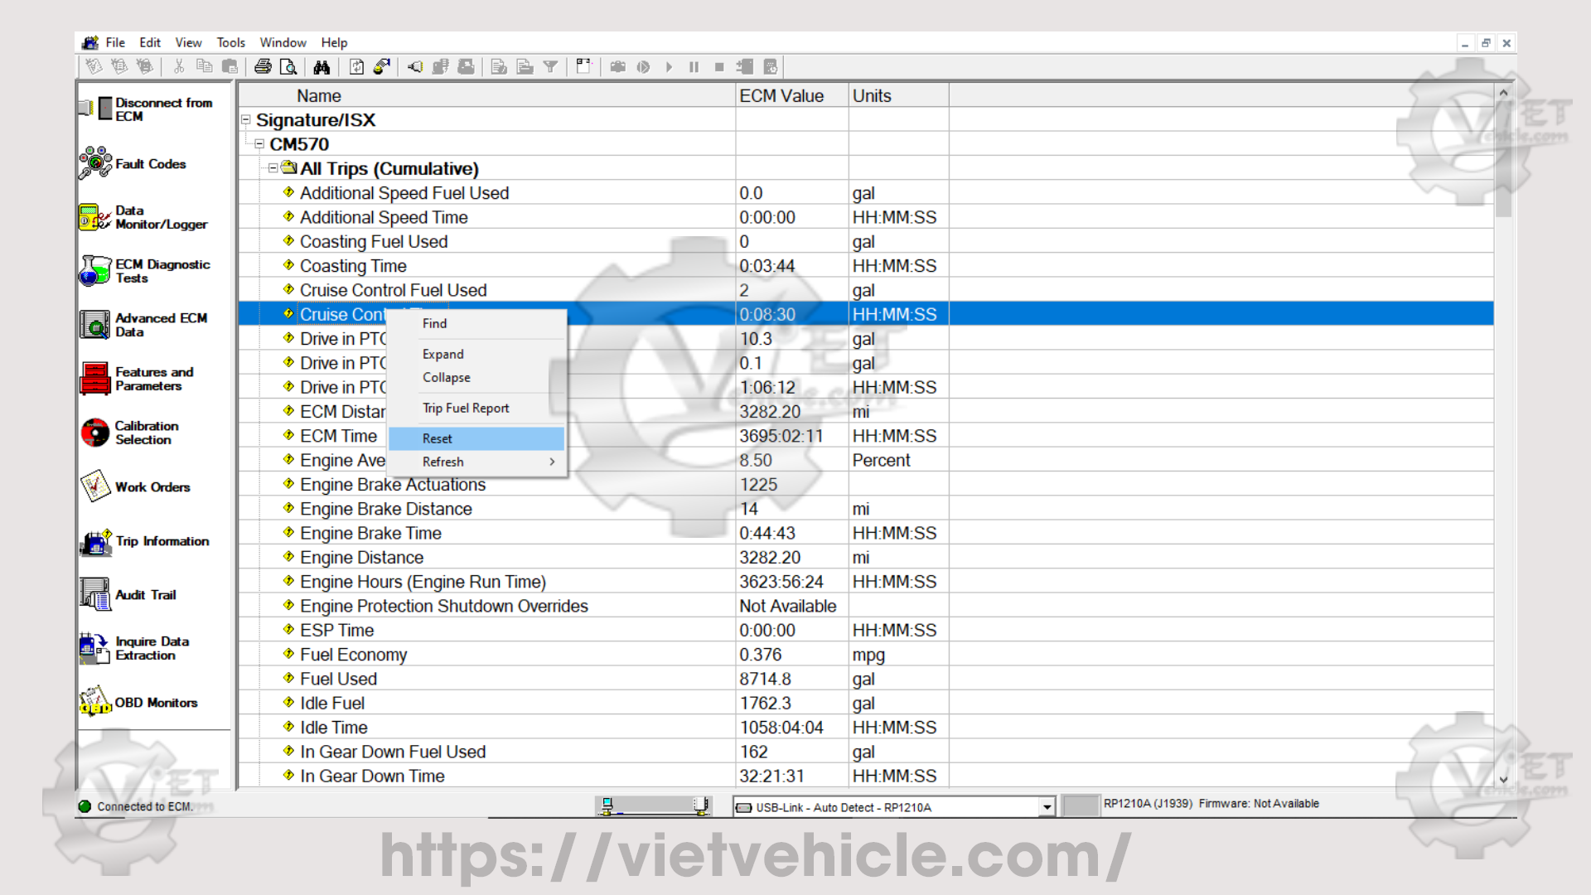Collapse All Trips (Cumulative) node
This screenshot has width=1591, height=895.
coord(273,168)
